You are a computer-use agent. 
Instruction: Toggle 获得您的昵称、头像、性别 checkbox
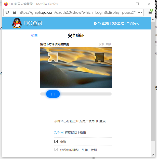pos(56,150)
